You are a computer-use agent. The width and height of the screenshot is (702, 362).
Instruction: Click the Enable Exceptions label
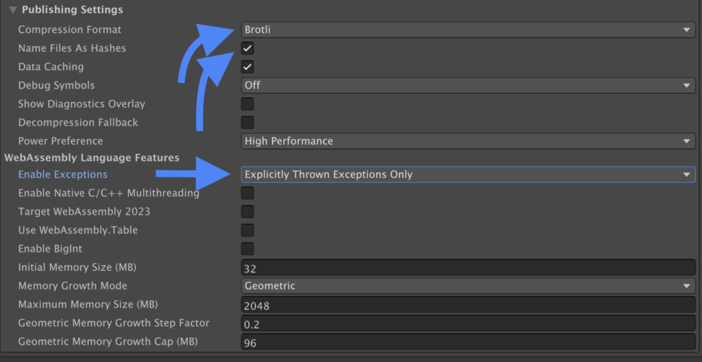click(62, 174)
